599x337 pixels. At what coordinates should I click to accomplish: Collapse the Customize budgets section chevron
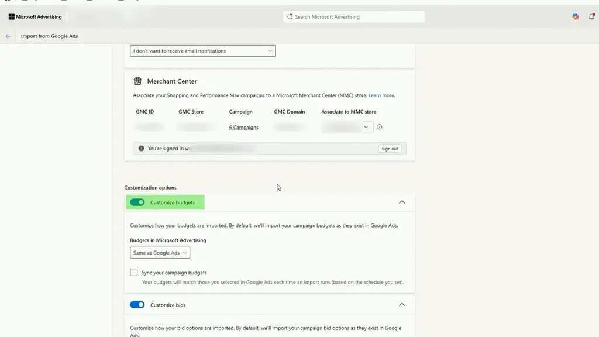coord(402,202)
